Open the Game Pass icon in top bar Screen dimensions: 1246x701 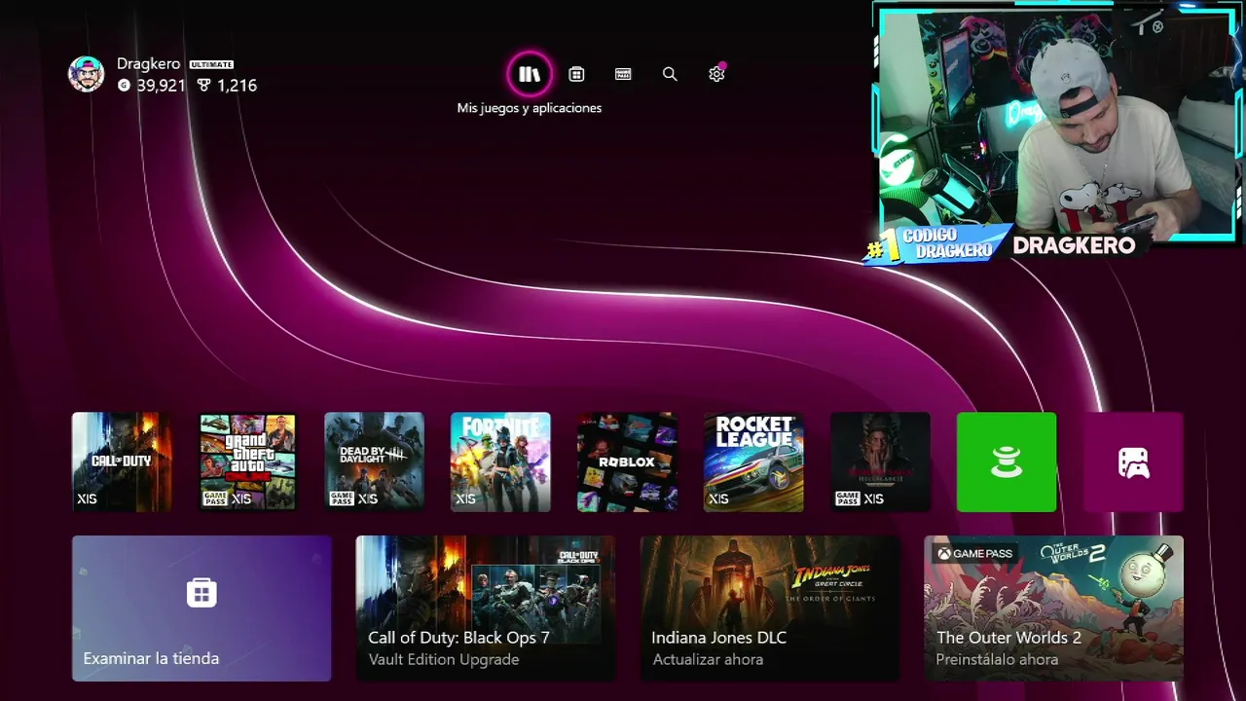623,74
